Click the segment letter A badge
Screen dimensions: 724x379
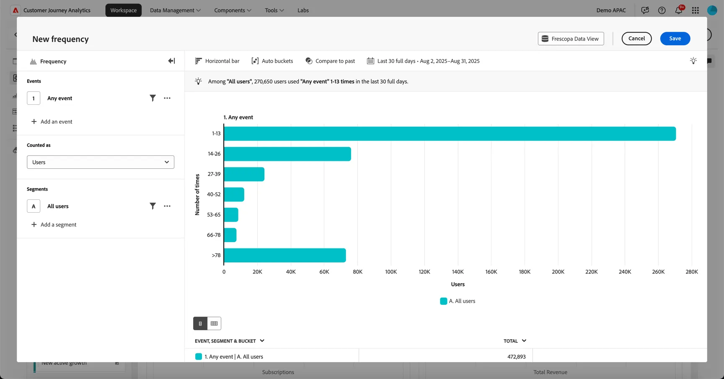click(x=34, y=206)
